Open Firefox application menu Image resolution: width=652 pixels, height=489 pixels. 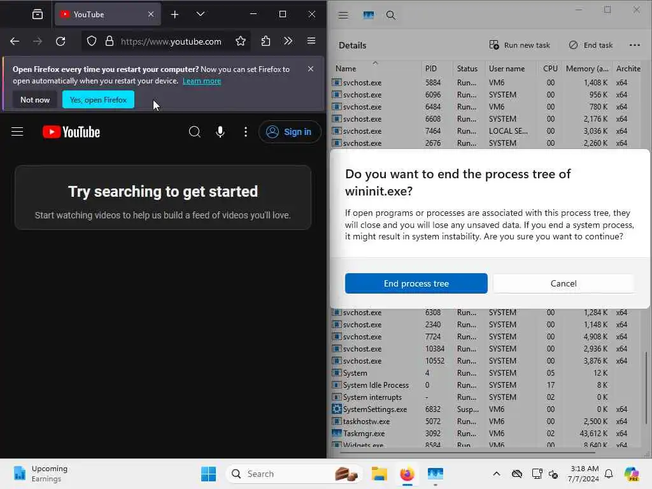tap(311, 41)
